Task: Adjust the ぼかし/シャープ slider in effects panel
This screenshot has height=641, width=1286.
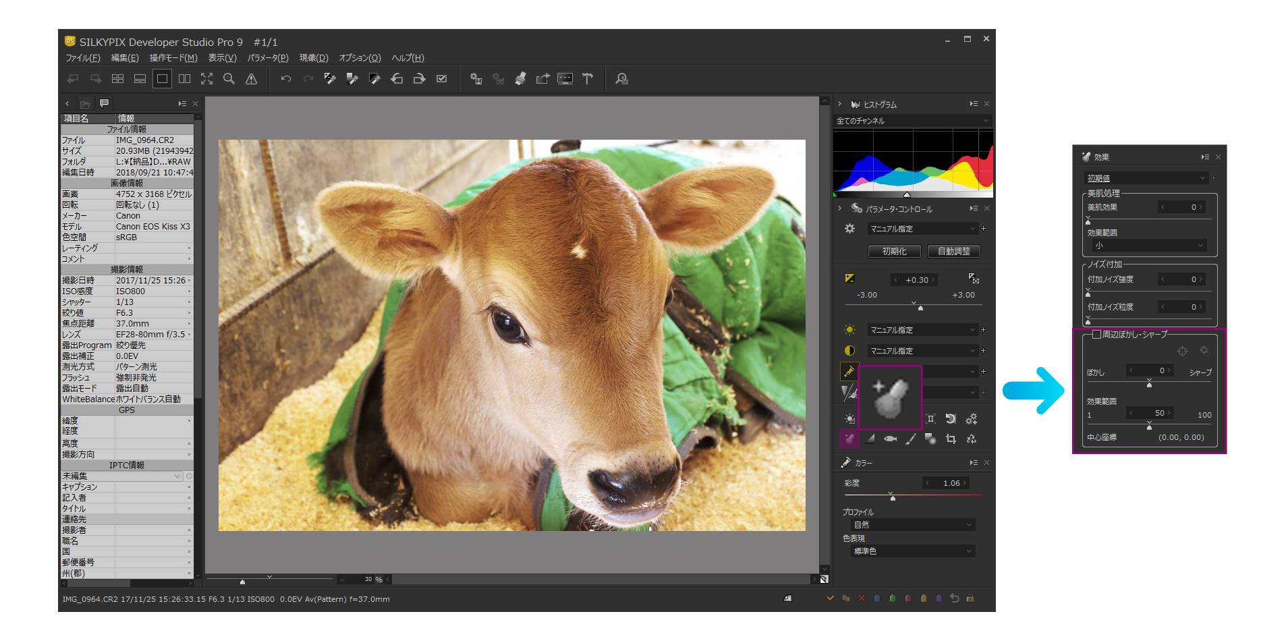Action: [x=1149, y=384]
